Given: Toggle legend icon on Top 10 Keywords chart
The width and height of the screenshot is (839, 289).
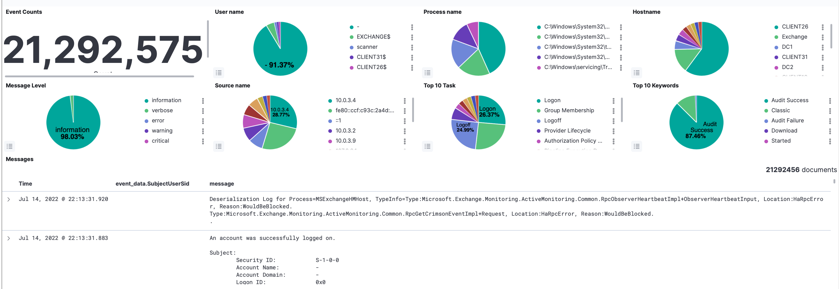Looking at the screenshot, I should point(636,146).
